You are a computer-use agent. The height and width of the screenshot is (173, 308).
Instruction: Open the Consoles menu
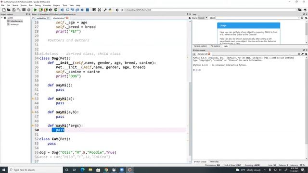pyautogui.click(x=47, y=5)
